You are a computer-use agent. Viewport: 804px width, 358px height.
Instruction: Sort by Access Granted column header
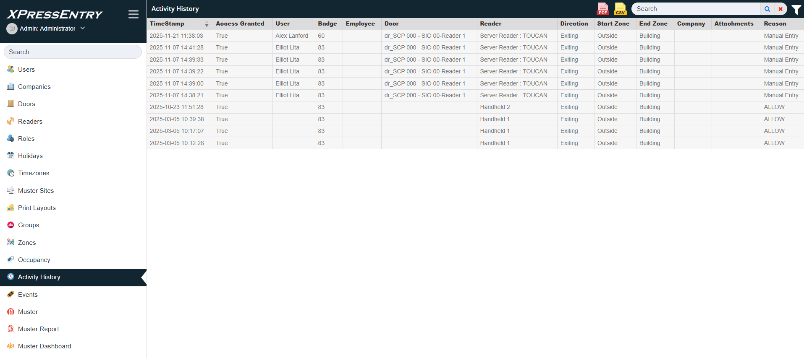(x=240, y=24)
